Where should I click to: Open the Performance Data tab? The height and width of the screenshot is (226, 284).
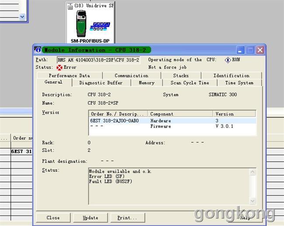(69, 75)
